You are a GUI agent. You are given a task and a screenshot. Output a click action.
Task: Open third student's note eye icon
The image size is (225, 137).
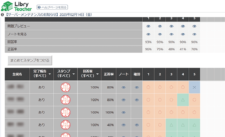pos(123,112)
